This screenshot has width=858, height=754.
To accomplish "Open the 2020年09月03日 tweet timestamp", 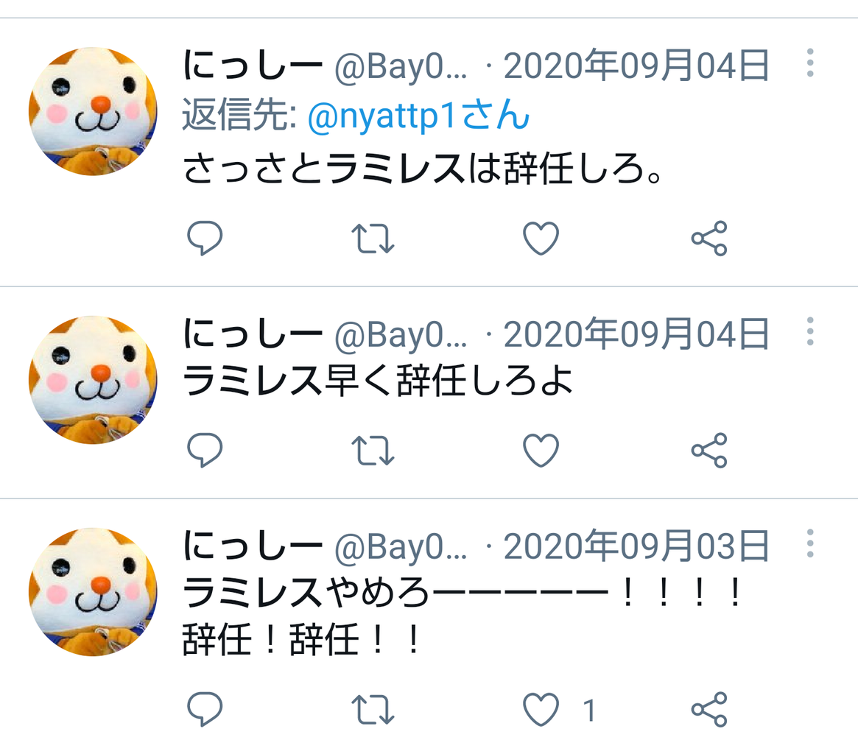I will coord(636,546).
